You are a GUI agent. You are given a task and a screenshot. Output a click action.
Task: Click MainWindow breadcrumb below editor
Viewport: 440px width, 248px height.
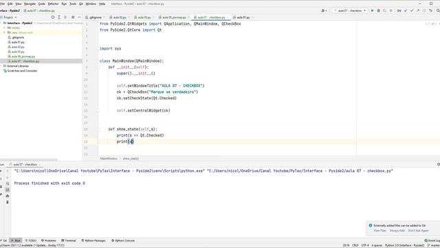[x=109, y=158]
